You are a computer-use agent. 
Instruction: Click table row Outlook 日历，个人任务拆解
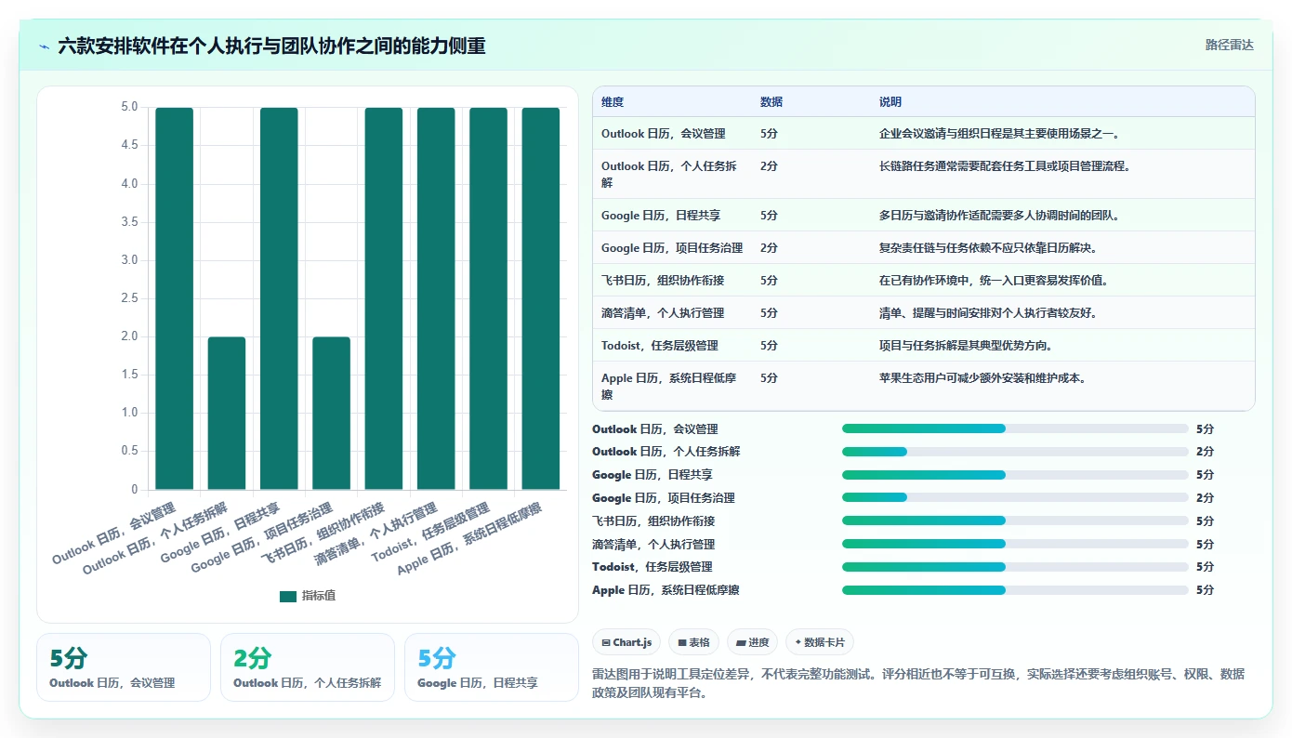coord(923,174)
